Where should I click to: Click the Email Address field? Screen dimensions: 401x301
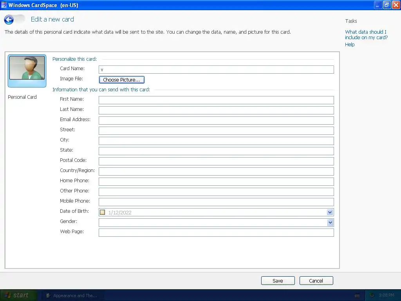point(216,121)
